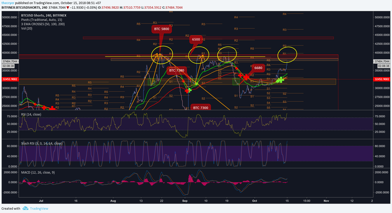Select the 3 EMA CROSSES (50, 100, 200) label
The height and width of the screenshot is (213, 392).
click(x=43, y=24)
